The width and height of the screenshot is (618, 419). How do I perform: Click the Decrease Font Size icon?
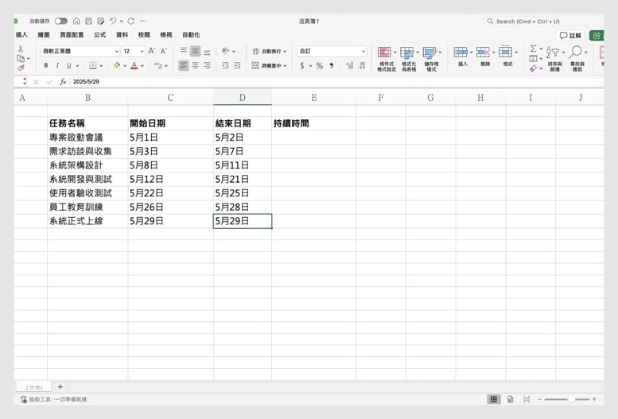[x=164, y=51]
